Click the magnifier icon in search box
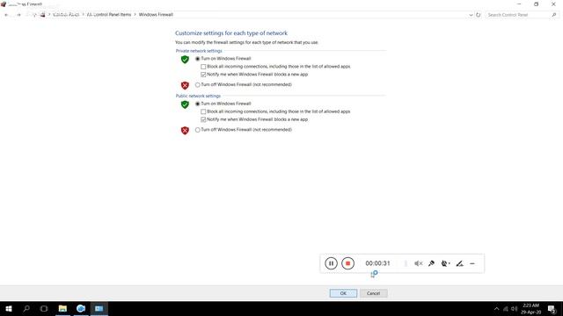 pyautogui.click(x=554, y=15)
